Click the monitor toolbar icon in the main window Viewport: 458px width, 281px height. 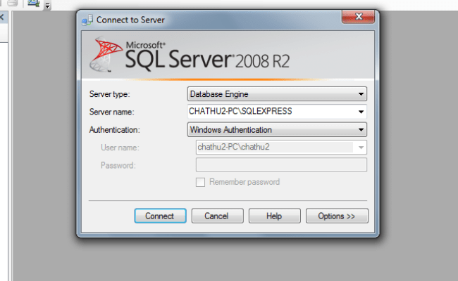click(x=33, y=4)
